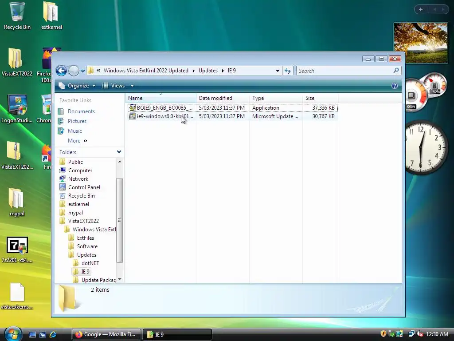Screen dimensions: 454x341
Task: Click the Views button
Action: click(114, 86)
